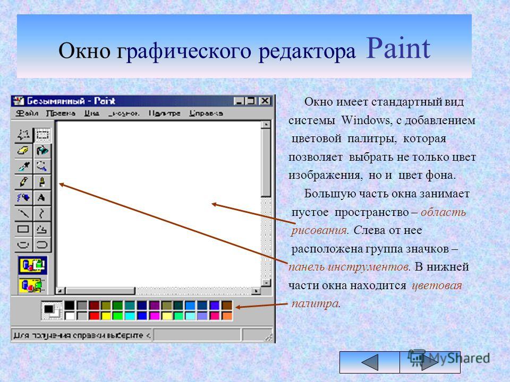Viewport: 510px width, 382px height.
Task: Select the cyan palette swatch
Action: tap(130, 315)
